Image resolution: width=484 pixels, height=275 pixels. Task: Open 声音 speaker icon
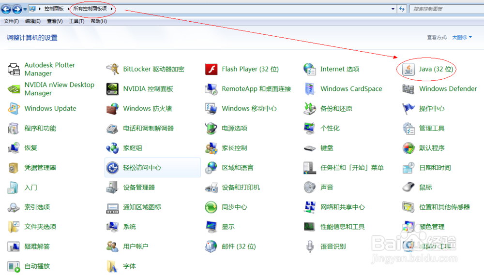click(x=310, y=188)
